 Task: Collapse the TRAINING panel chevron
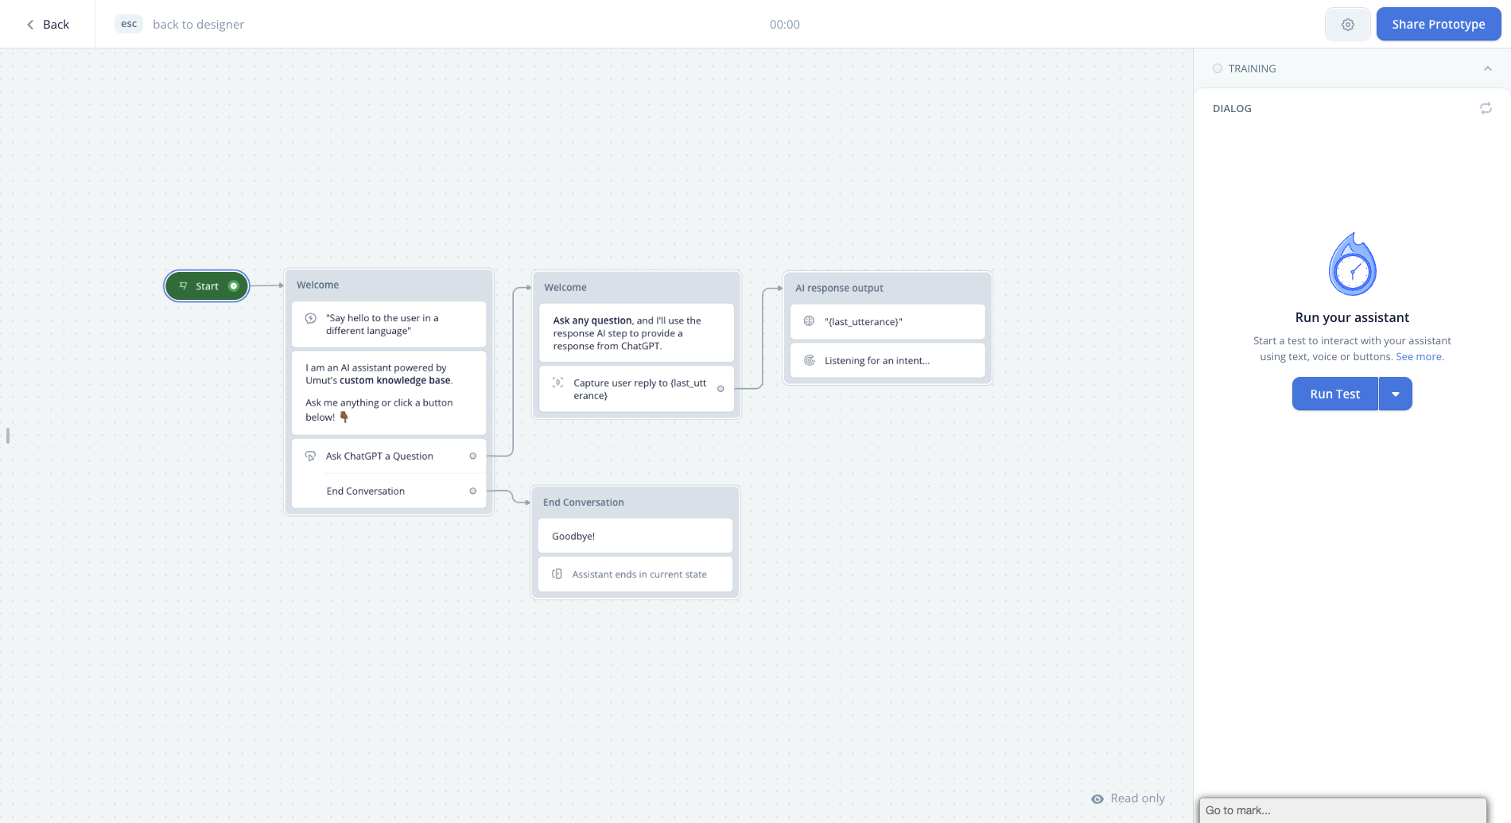1488,68
